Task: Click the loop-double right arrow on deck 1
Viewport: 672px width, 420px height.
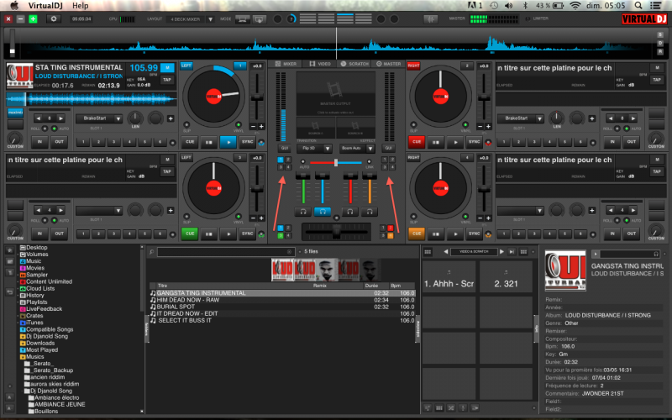Action: click(60, 118)
